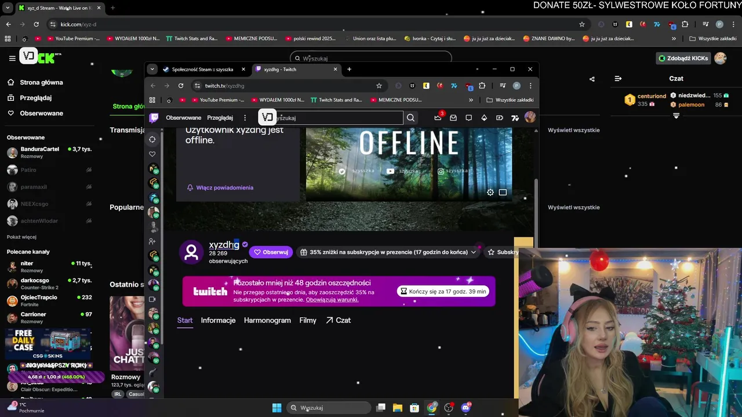Open Chrome from the taskbar
742x417 pixels.
click(x=432, y=408)
